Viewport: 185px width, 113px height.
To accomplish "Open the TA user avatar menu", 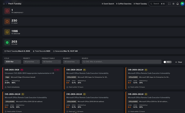I will click(182, 4).
